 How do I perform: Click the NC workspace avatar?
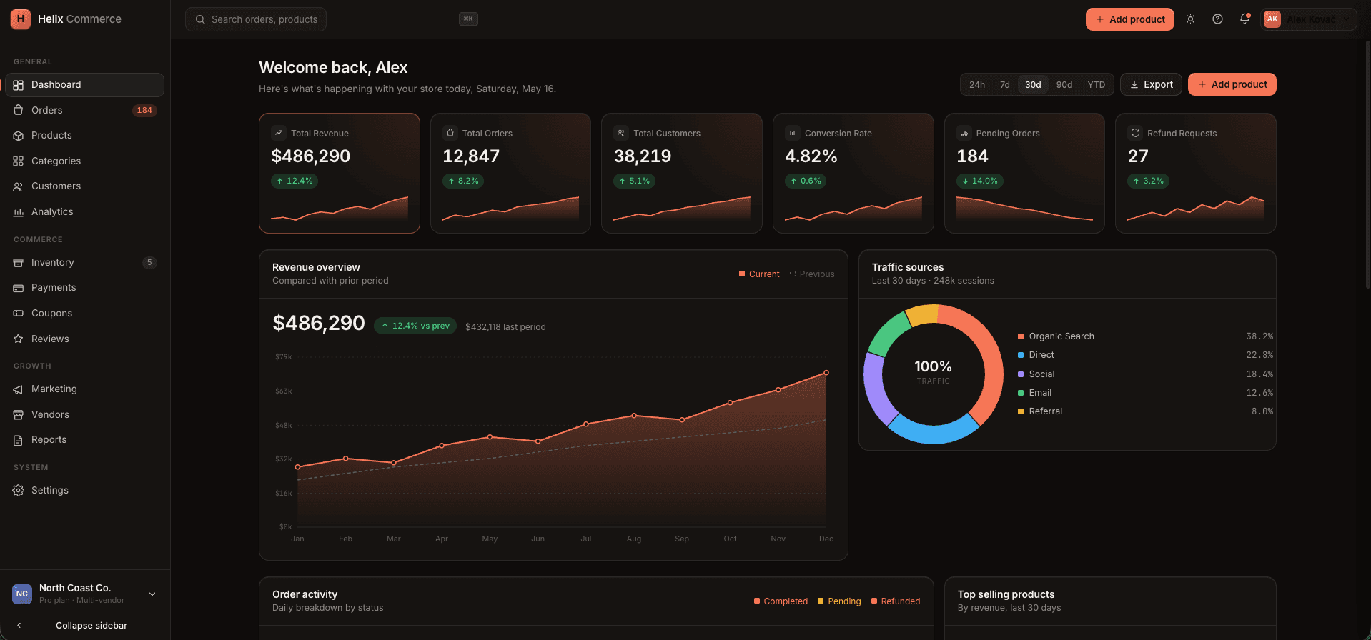coord(22,594)
